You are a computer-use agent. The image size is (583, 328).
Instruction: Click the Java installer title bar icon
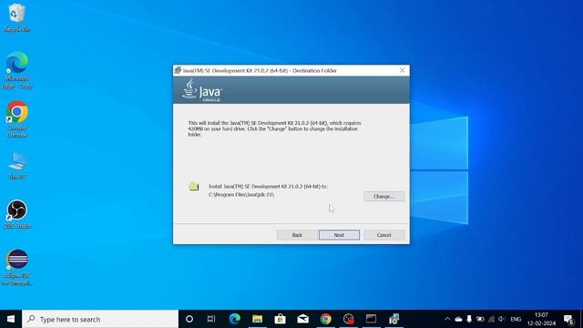coord(178,70)
